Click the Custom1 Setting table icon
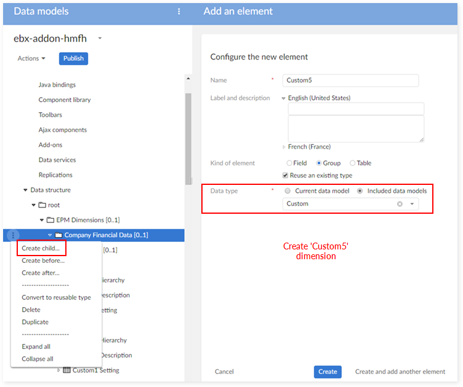Image resolution: width=463 pixels, height=387 pixels. pos(67,370)
